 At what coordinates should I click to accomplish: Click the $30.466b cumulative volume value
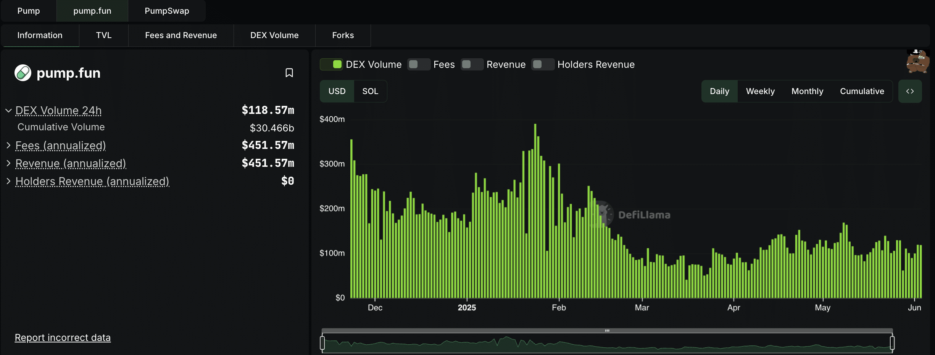click(272, 128)
